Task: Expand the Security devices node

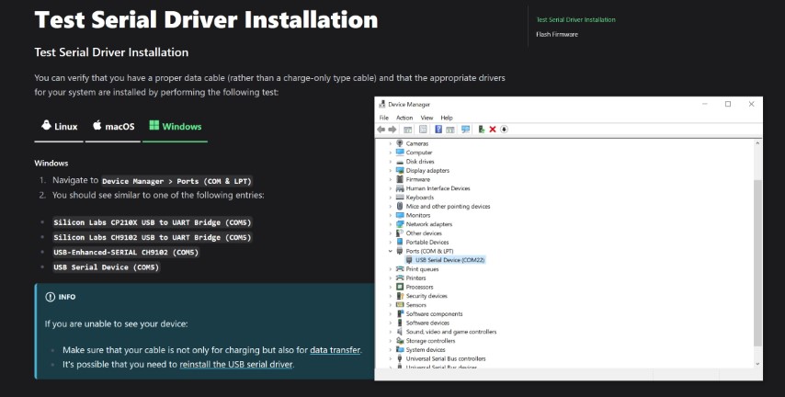Action: pyautogui.click(x=391, y=296)
